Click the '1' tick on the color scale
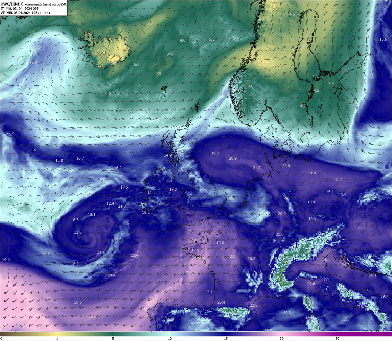 click(x=57, y=339)
